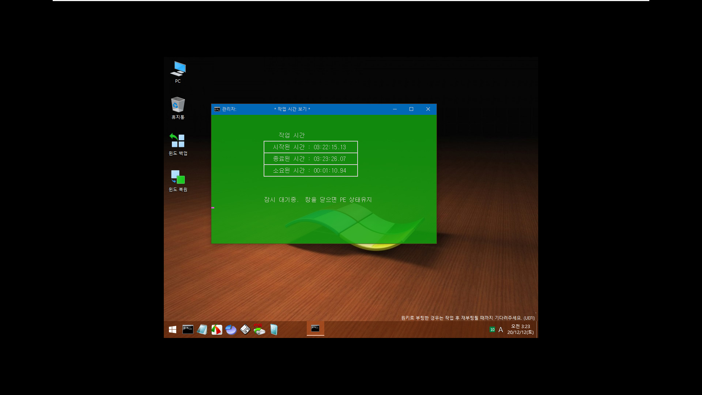Open pinned command prompt in taskbar
This screenshot has width=702, height=395.
(x=188, y=330)
